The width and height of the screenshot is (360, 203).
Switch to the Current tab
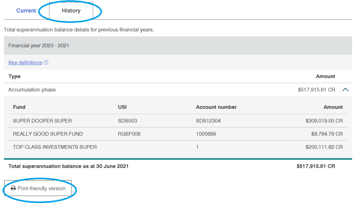tap(26, 11)
